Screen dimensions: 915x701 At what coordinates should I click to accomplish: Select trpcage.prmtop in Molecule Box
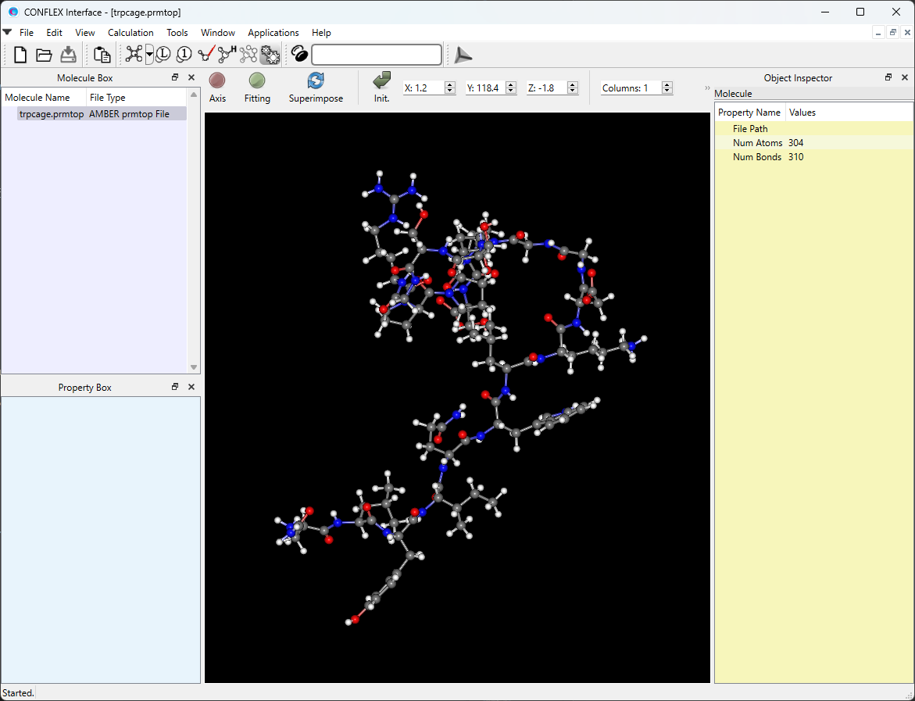(52, 114)
